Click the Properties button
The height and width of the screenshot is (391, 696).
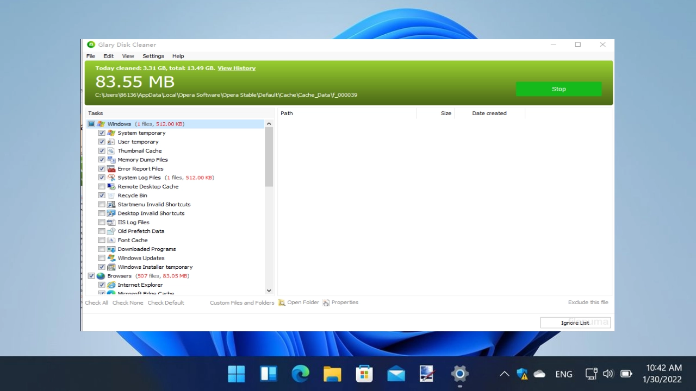click(x=340, y=302)
